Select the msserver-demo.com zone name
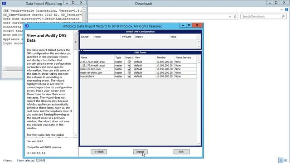Viewport: 290px width, 163px height. coord(91,72)
